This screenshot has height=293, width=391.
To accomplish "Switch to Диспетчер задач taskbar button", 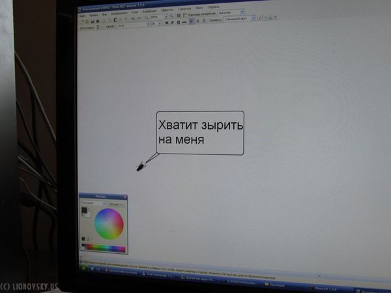I will click(x=198, y=278).
